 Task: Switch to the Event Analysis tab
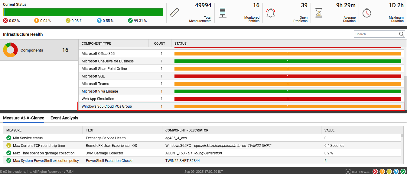coord(64,118)
